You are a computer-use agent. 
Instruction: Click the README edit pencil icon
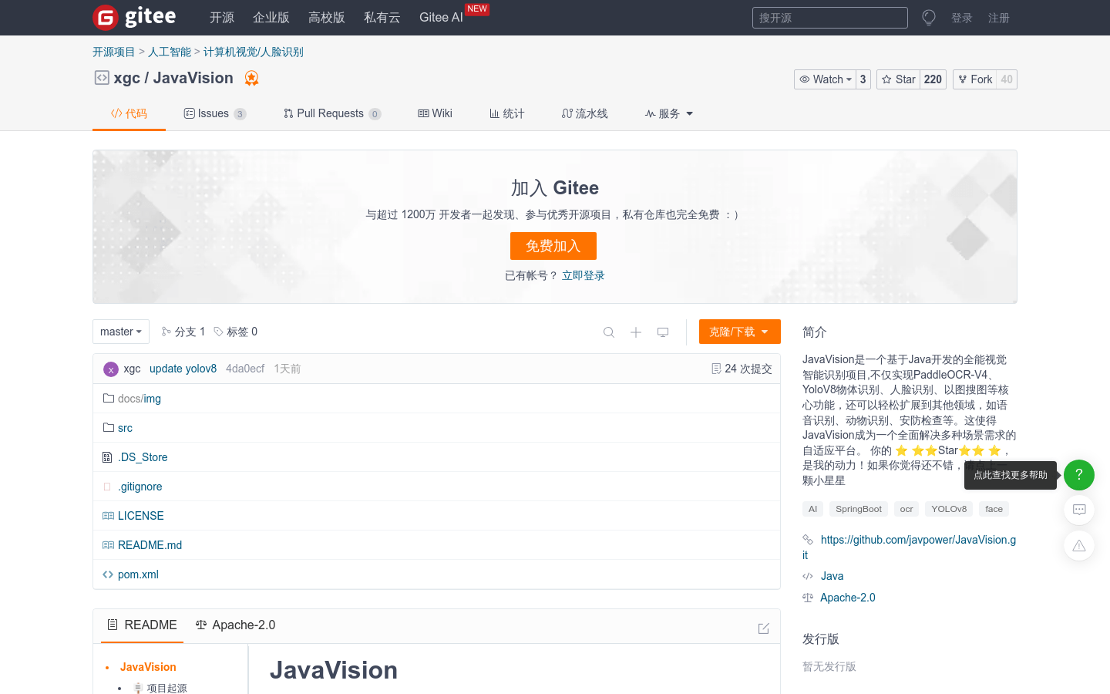coord(764,628)
